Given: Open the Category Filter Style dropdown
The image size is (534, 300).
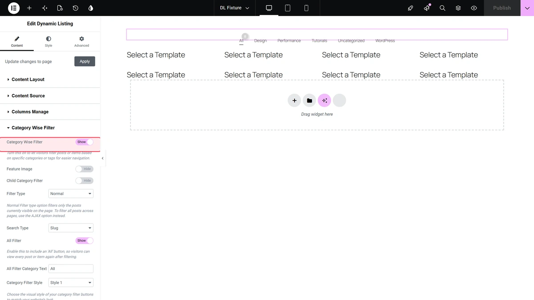Looking at the screenshot, I should 71,283.
